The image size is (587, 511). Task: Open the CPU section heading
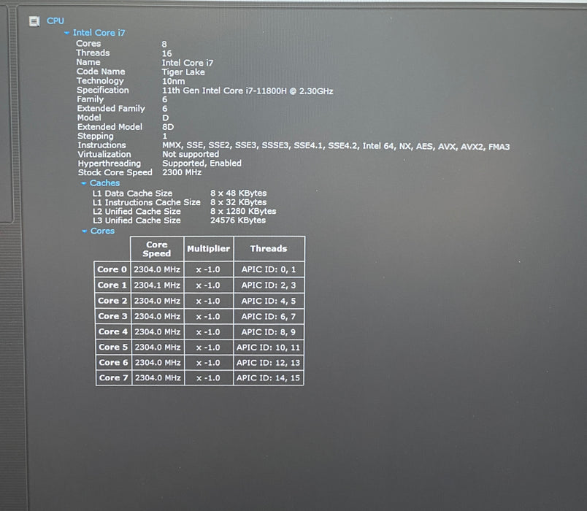click(55, 21)
